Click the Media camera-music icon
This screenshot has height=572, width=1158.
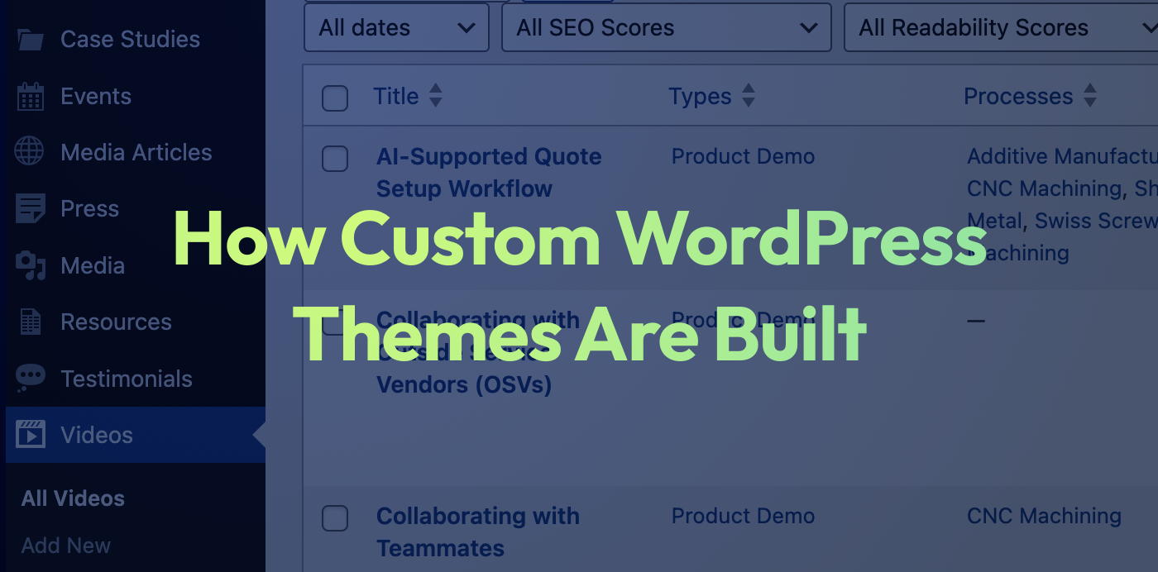tap(31, 265)
